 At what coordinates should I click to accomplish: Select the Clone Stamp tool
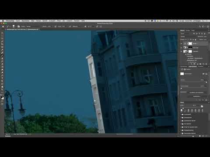2,58
